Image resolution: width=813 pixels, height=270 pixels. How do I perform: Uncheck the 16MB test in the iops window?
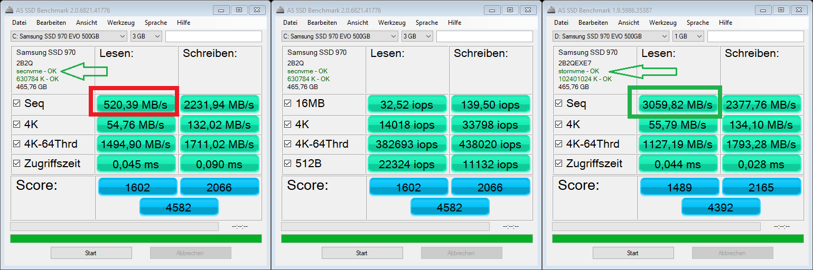click(x=287, y=104)
